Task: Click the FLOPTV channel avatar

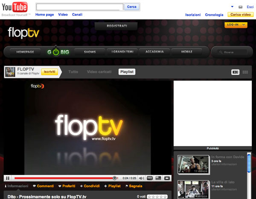Action: pos(10,72)
